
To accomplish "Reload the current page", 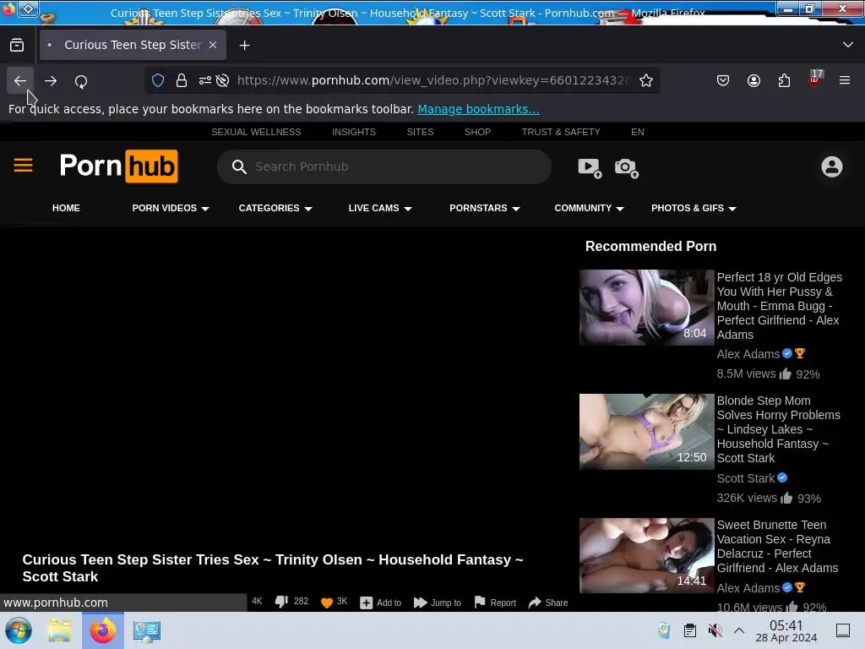I will (81, 81).
